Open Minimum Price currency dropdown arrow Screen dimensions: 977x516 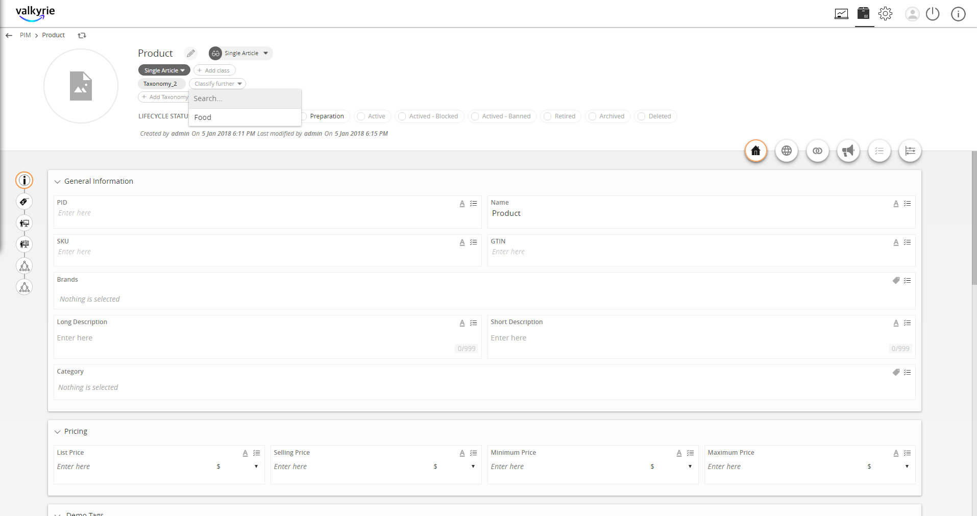click(690, 466)
